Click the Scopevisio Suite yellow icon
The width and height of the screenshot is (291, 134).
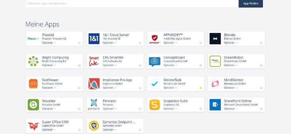[155, 105]
